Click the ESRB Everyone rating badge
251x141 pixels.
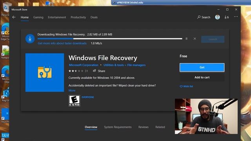click(75, 101)
